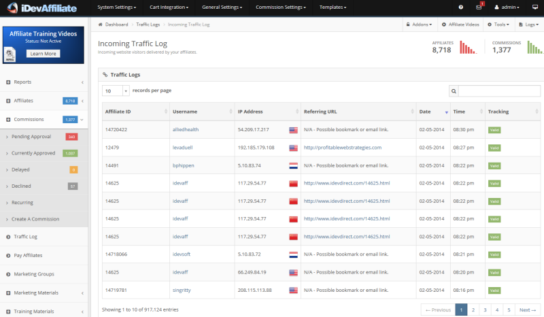Click the iDevAffiliate logo
This screenshot has height=317, width=544.
click(x=42, y=7)
